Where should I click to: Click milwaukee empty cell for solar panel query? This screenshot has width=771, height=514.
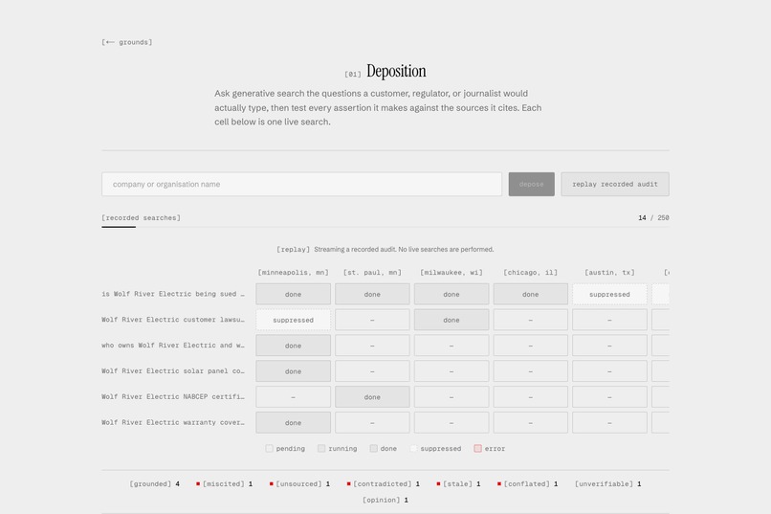pyautogui.click(x=452, y=370)
